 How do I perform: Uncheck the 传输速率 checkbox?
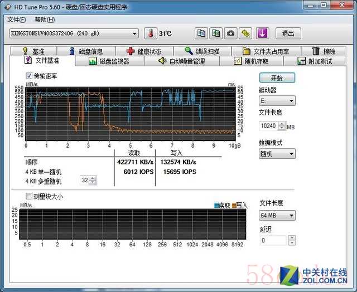[29, 76]
